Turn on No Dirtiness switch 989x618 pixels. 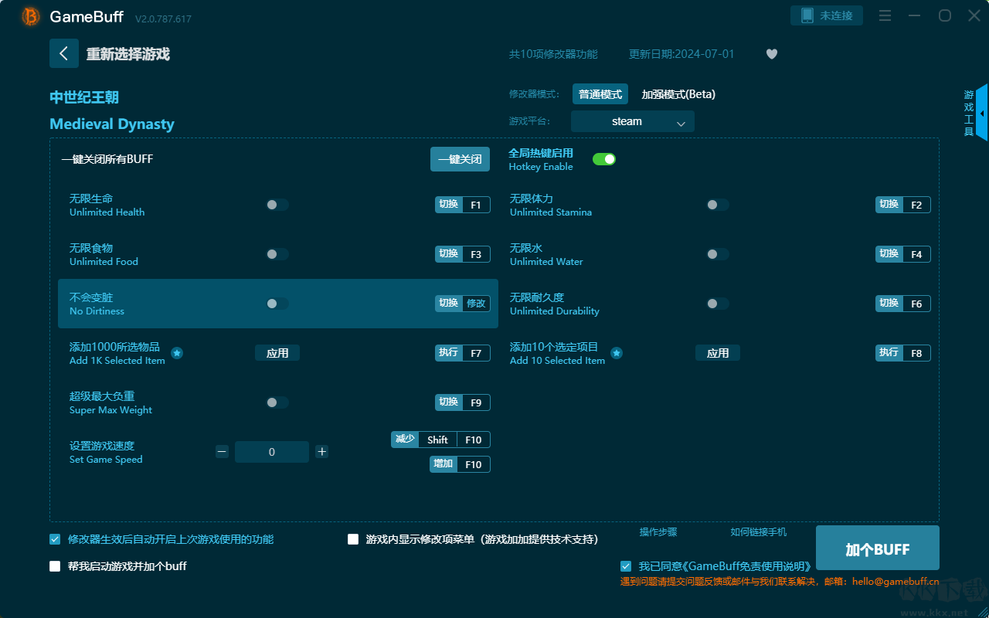(277, 304)
